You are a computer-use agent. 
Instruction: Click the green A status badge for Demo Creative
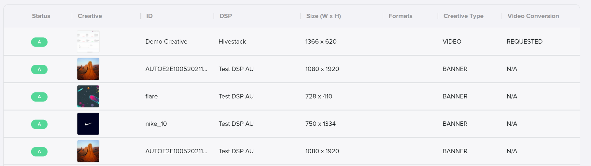39,42
